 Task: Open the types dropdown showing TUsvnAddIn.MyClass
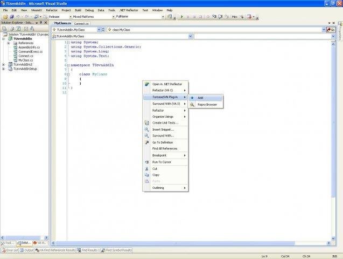pyautogui.click(x=190, y=36)
